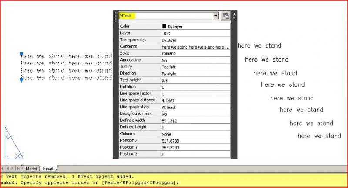Click the blue triangle grip on MText
Viewport: 348px width, 188px height.
point(21,80)
